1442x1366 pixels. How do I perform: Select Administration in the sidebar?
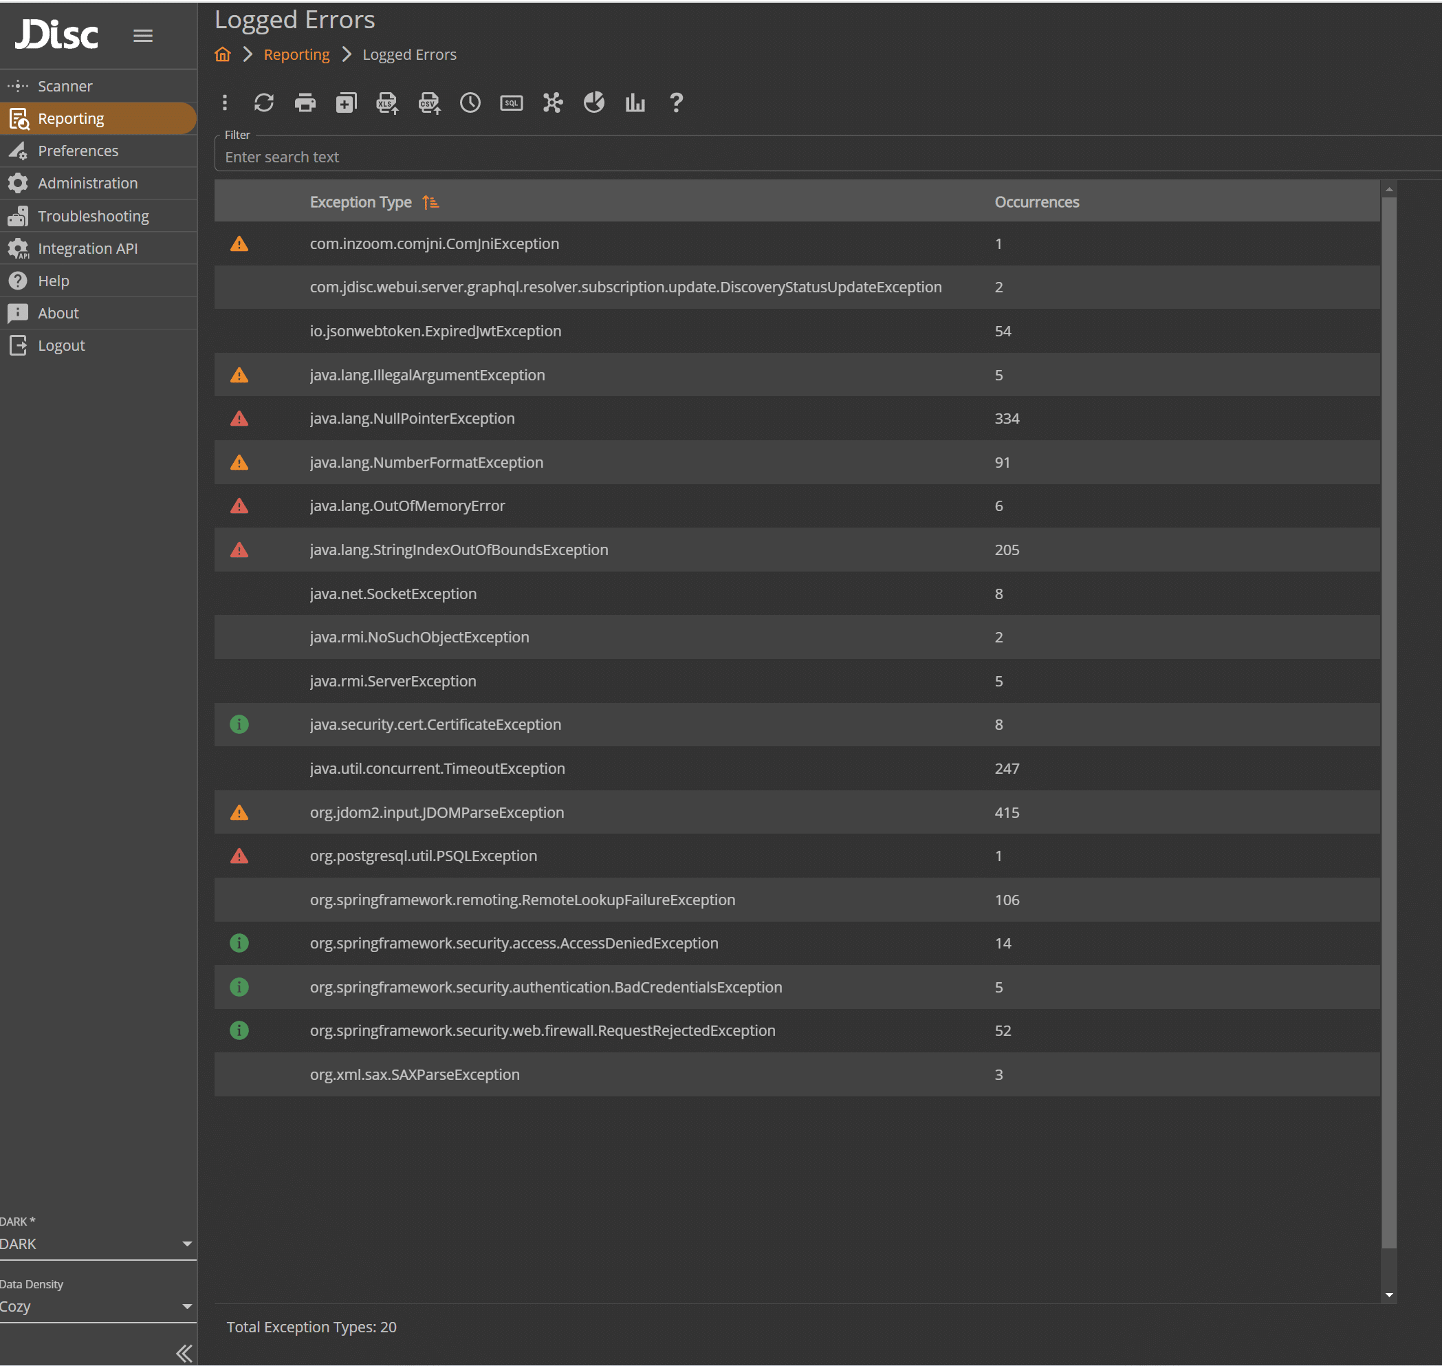(x=87, y=183)
